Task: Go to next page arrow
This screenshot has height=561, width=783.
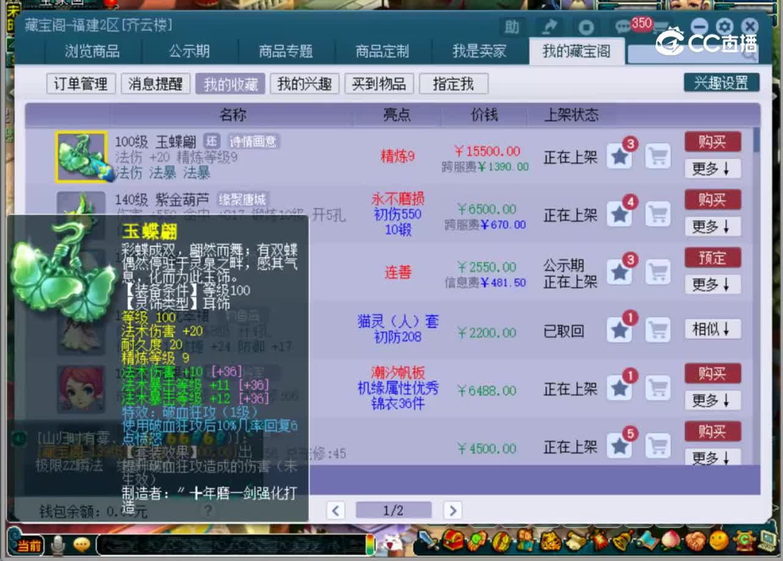Action: (452, 510)
